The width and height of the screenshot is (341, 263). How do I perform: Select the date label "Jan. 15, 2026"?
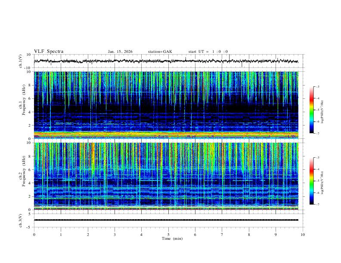120,52
